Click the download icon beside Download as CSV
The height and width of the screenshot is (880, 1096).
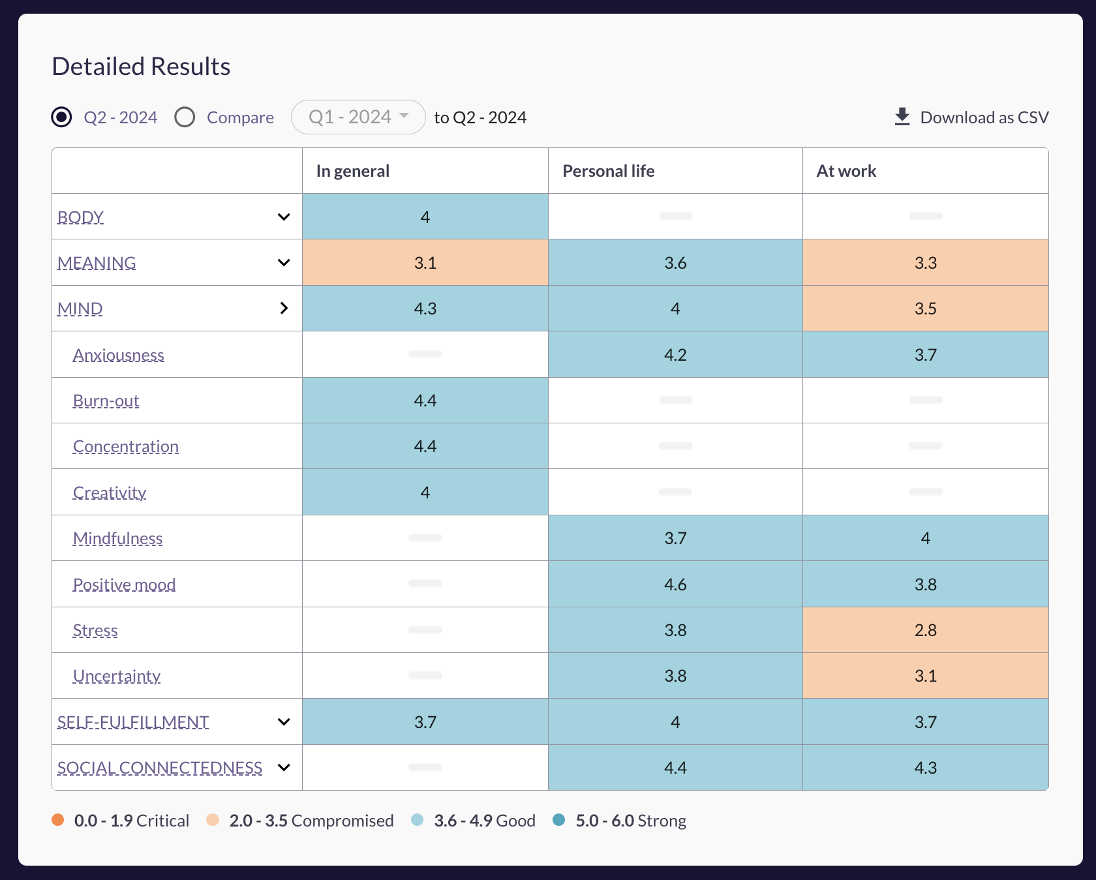pyautogui.click(x=902, y=117)
